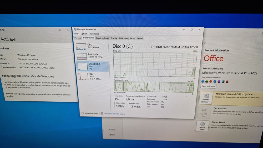The height and width of the screenshot is (148, 263).
Task: Click the Timp activ disk graph
Action: click(x=155, y=65)
